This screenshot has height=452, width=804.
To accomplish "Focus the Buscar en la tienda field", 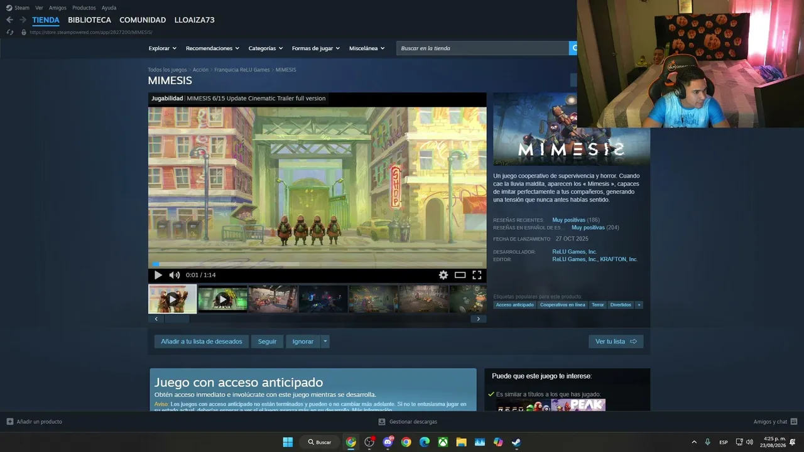I will coord(482,48).
